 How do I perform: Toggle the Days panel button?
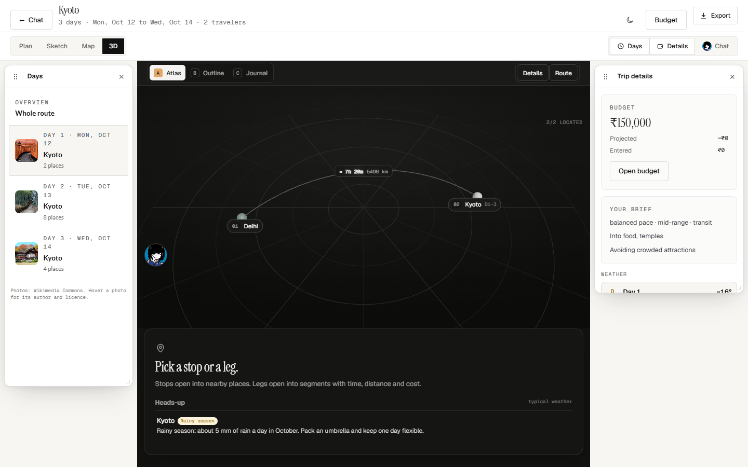[x=630, y=46]
